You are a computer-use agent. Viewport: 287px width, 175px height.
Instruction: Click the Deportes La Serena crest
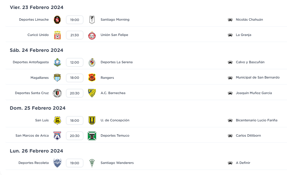pyautogui.click(x=92, y=62)
